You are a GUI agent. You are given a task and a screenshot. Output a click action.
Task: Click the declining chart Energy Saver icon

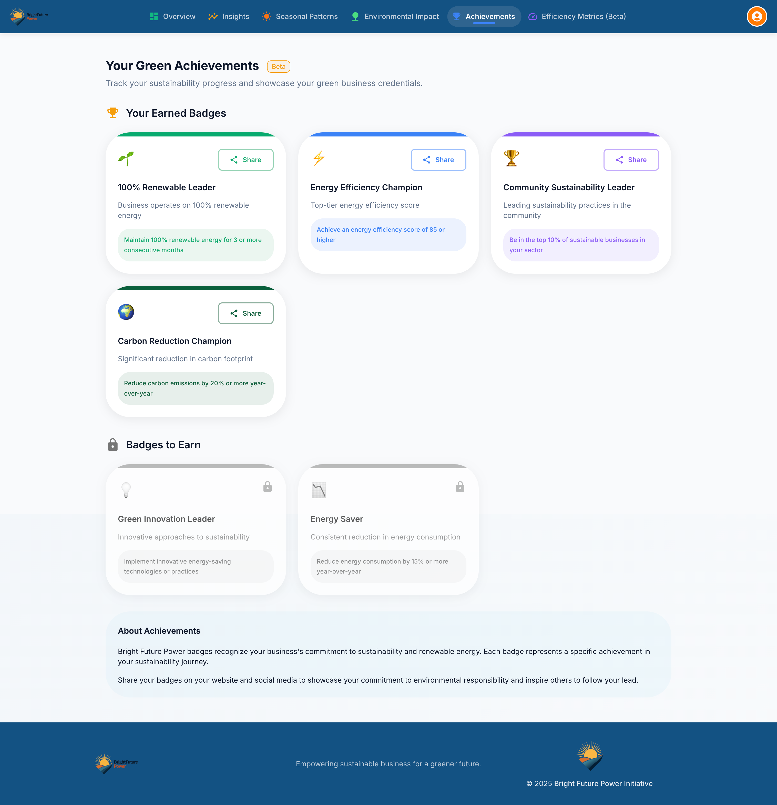click(x=319, y=490)
